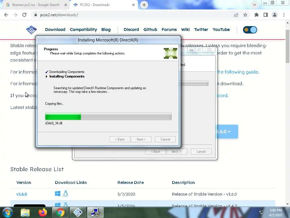Click Back in DirectX installer dialog
This screenshot has width=290, height=218.
click(120, 139)
